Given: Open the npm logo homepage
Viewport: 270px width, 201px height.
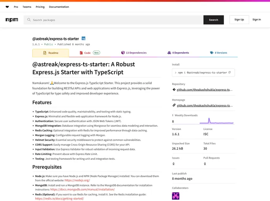Looking at the screenshot, I should point(12,20).
